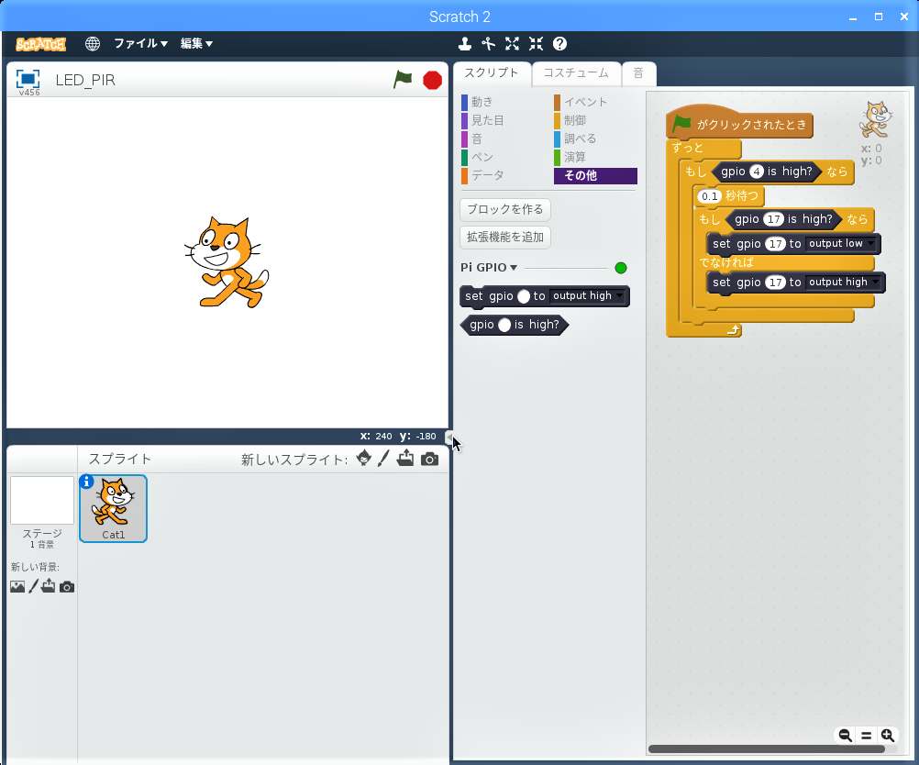Collapse the stage with the small arrow
The image size is (919, 765).
[448, 437]
